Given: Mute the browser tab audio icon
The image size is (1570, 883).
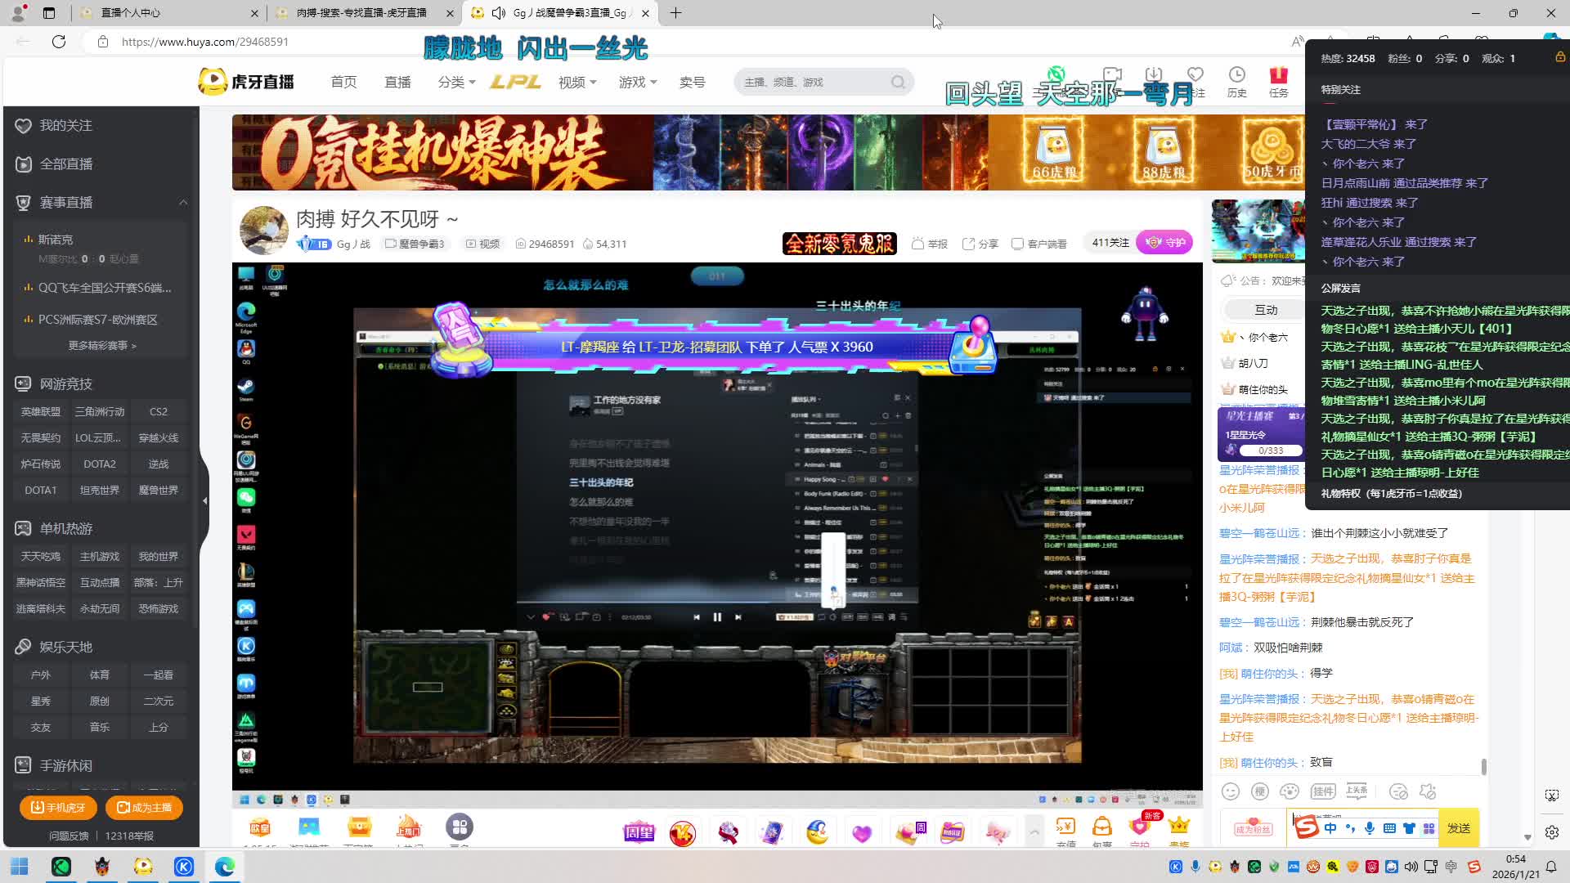Looking at the screenshot, I should [498, 13].
